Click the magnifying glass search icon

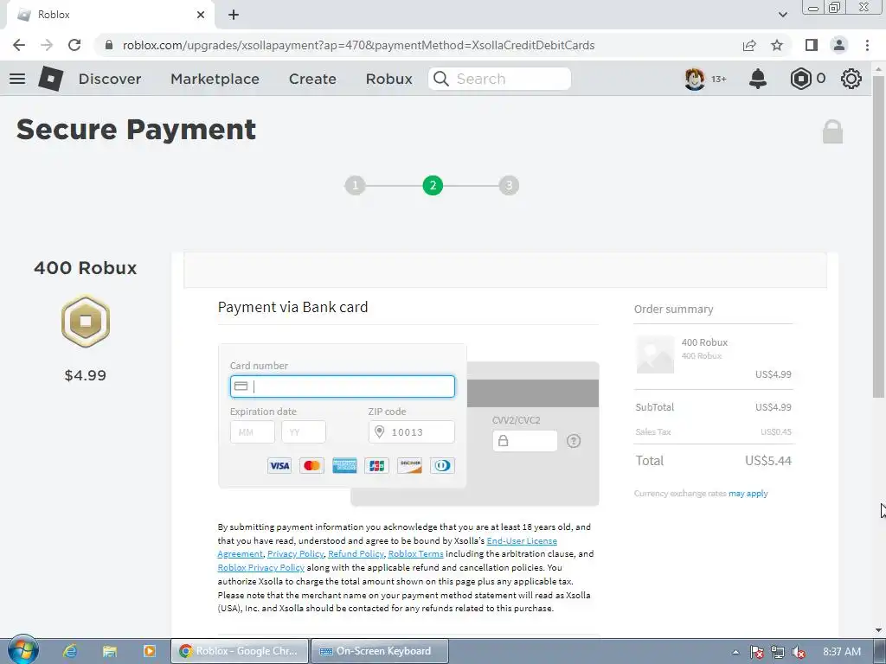440,79
